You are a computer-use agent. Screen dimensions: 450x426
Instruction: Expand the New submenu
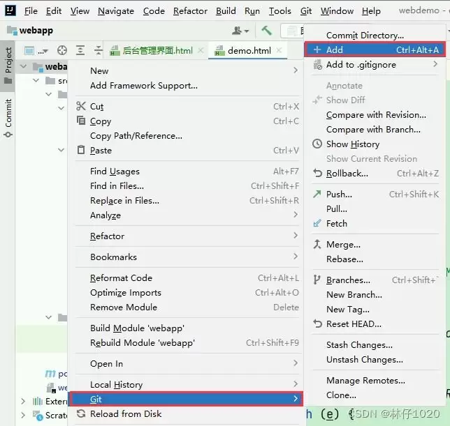click(187, 70)
